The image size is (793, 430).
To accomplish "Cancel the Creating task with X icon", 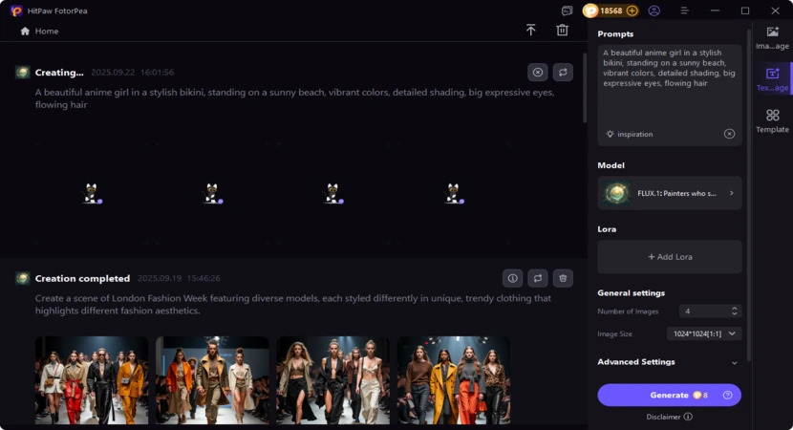I will [538, 73].
